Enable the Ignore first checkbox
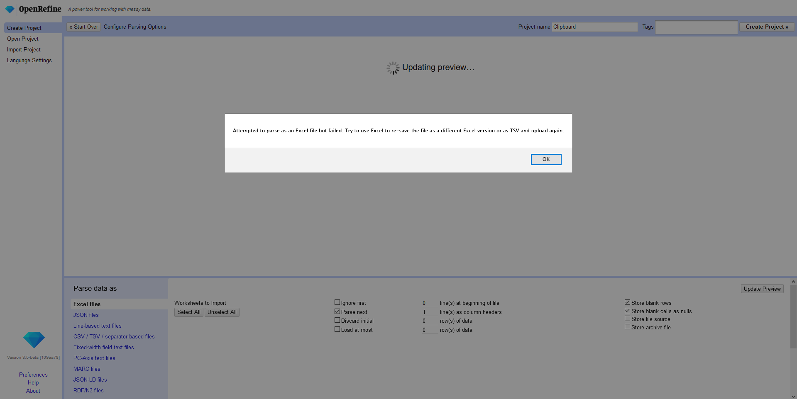Image resolution: width=797 pixels, height=399 pixels. tap(337, 302)
